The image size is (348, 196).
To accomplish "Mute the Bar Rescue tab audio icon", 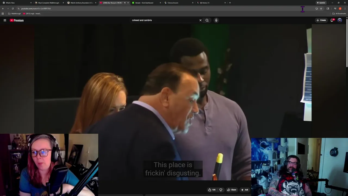I will (x=125, y=3).
